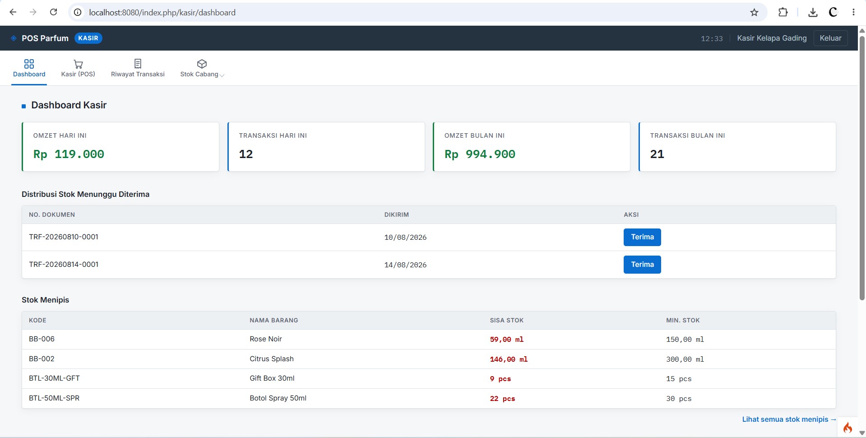Click the scrollbar down arrow

[862, 433]
